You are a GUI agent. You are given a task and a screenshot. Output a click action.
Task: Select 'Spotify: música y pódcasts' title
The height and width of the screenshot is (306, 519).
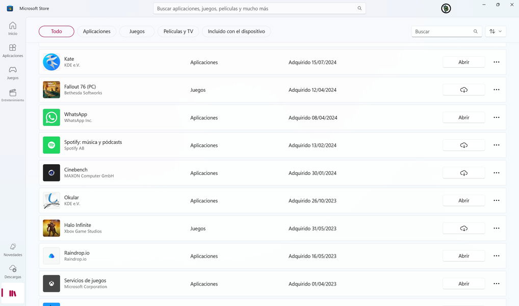point(93,142)
